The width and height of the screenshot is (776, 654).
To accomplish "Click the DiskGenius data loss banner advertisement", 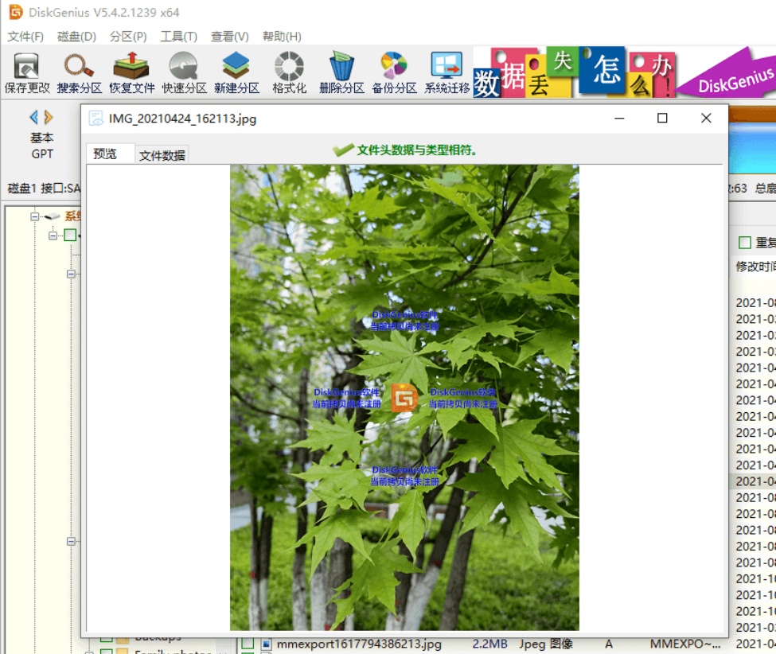I will click(x=625, y=72).
